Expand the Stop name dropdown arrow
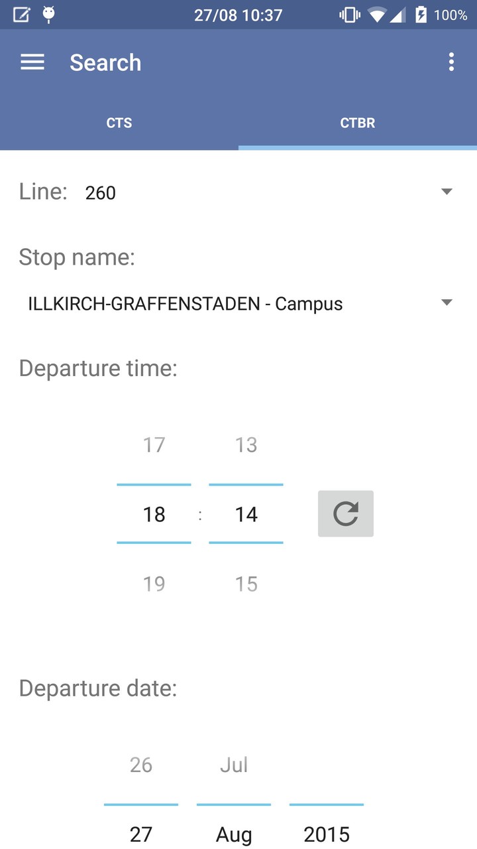 447,302
